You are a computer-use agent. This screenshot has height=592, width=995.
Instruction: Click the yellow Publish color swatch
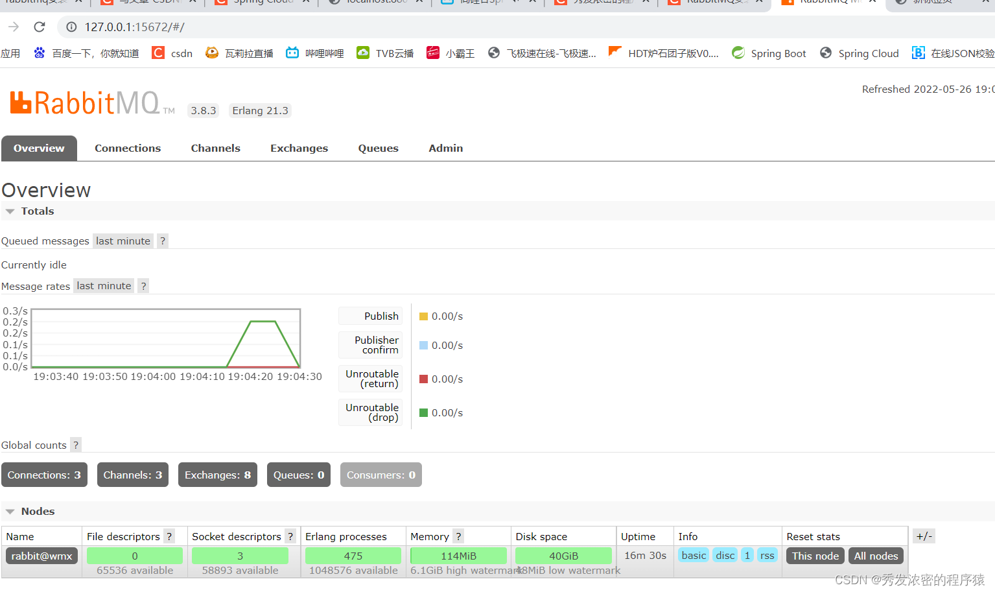(423, 316)
